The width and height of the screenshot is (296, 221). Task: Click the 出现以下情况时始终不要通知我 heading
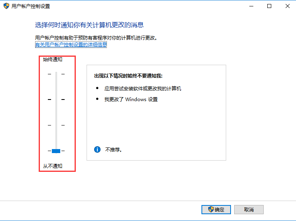pos(128,76)
